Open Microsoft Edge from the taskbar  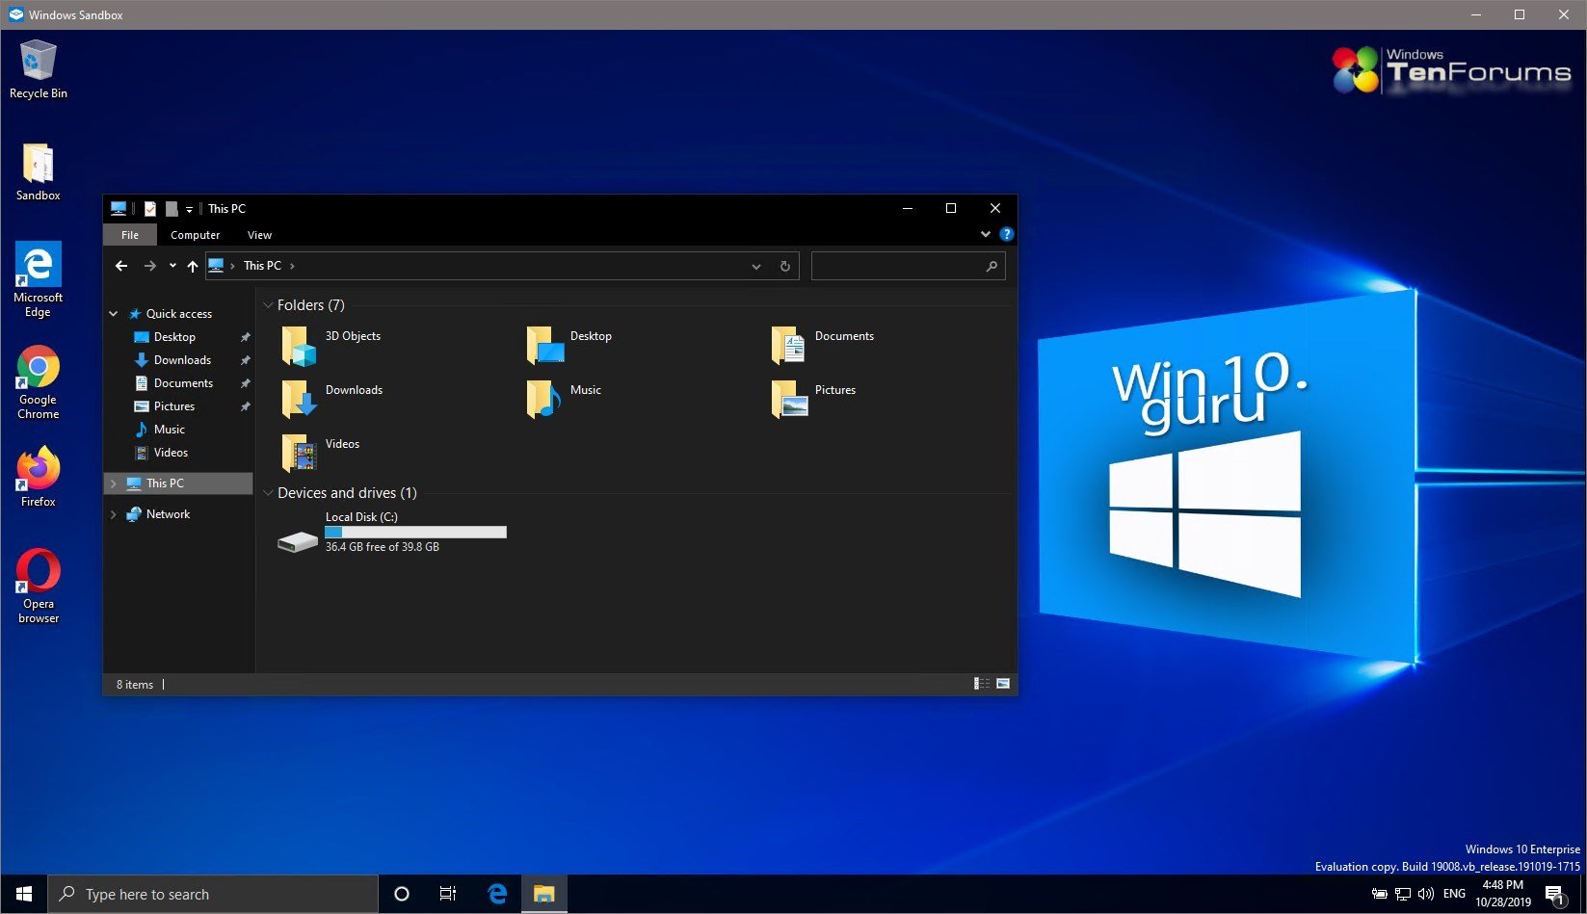tap(497, 894)
